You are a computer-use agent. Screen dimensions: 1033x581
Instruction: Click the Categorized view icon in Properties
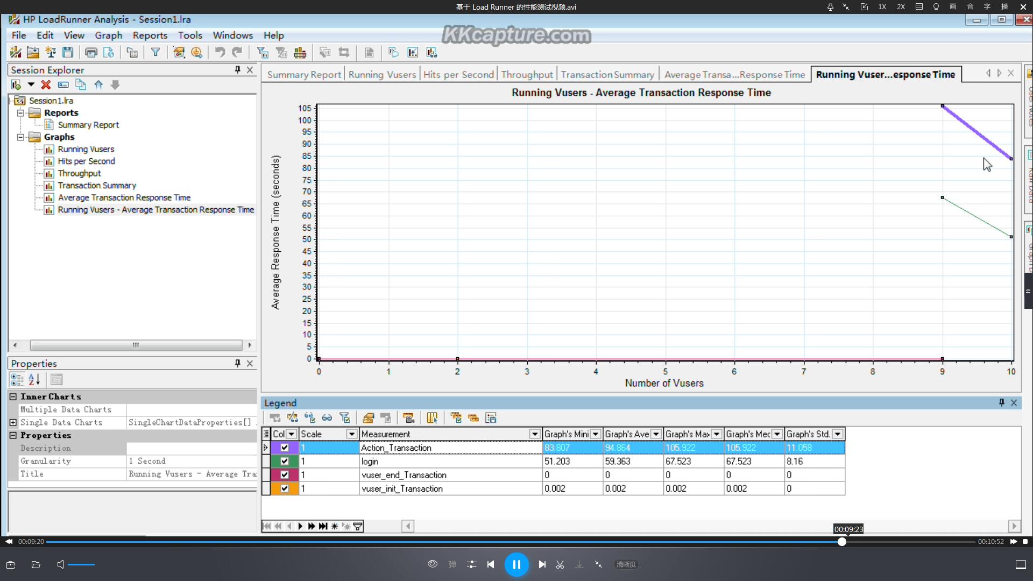pos(17,379)
